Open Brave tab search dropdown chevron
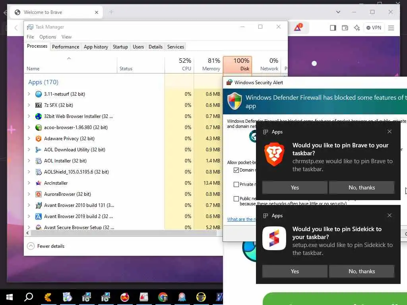407x305 pixels. 338,12
